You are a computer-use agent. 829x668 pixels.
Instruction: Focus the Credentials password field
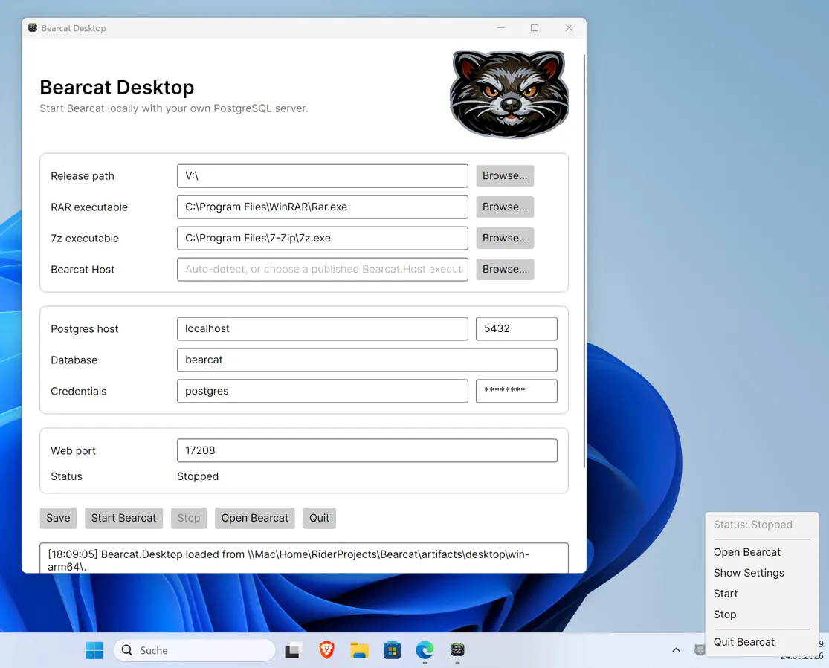tap(517, 391)
